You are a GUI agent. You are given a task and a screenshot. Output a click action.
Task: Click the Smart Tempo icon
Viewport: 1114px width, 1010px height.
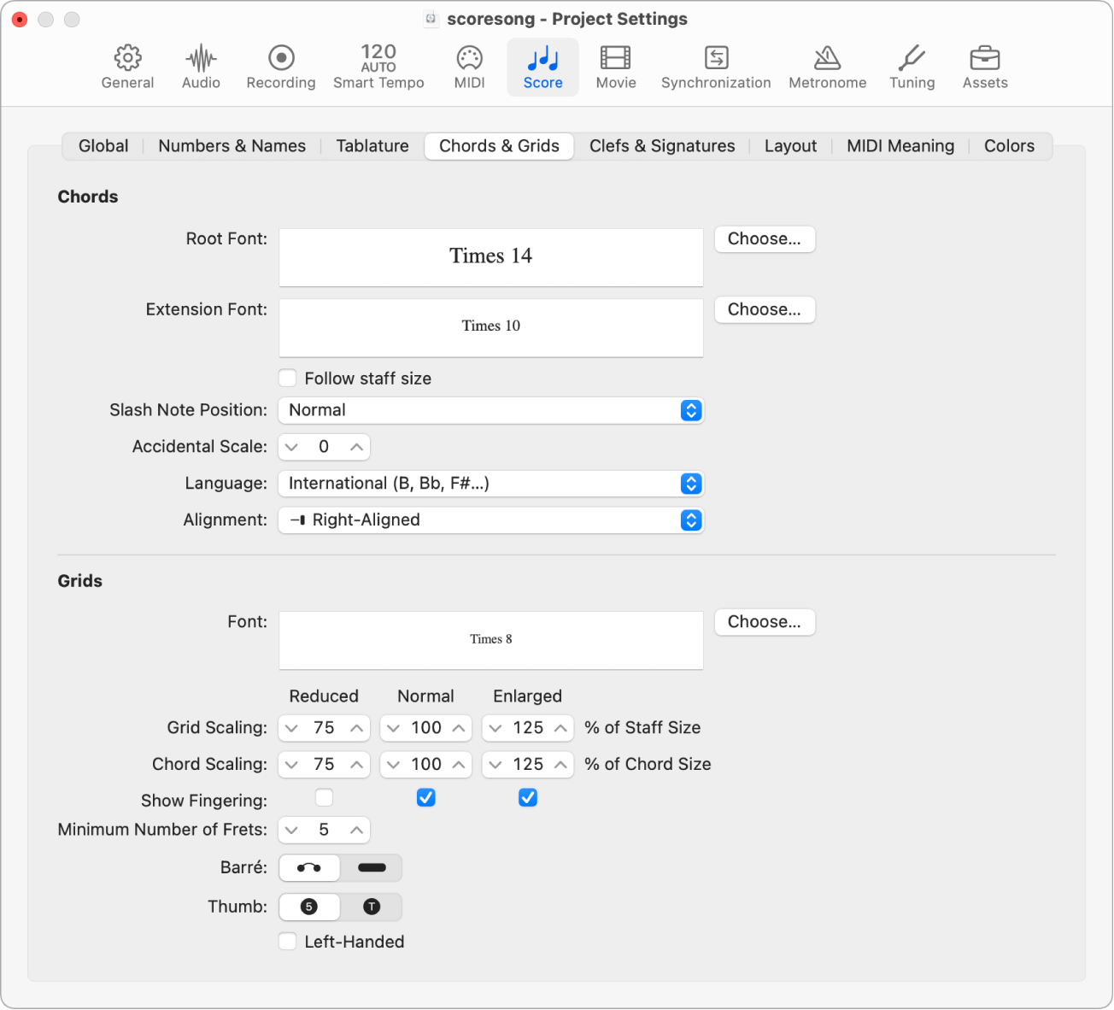(378, 67)
